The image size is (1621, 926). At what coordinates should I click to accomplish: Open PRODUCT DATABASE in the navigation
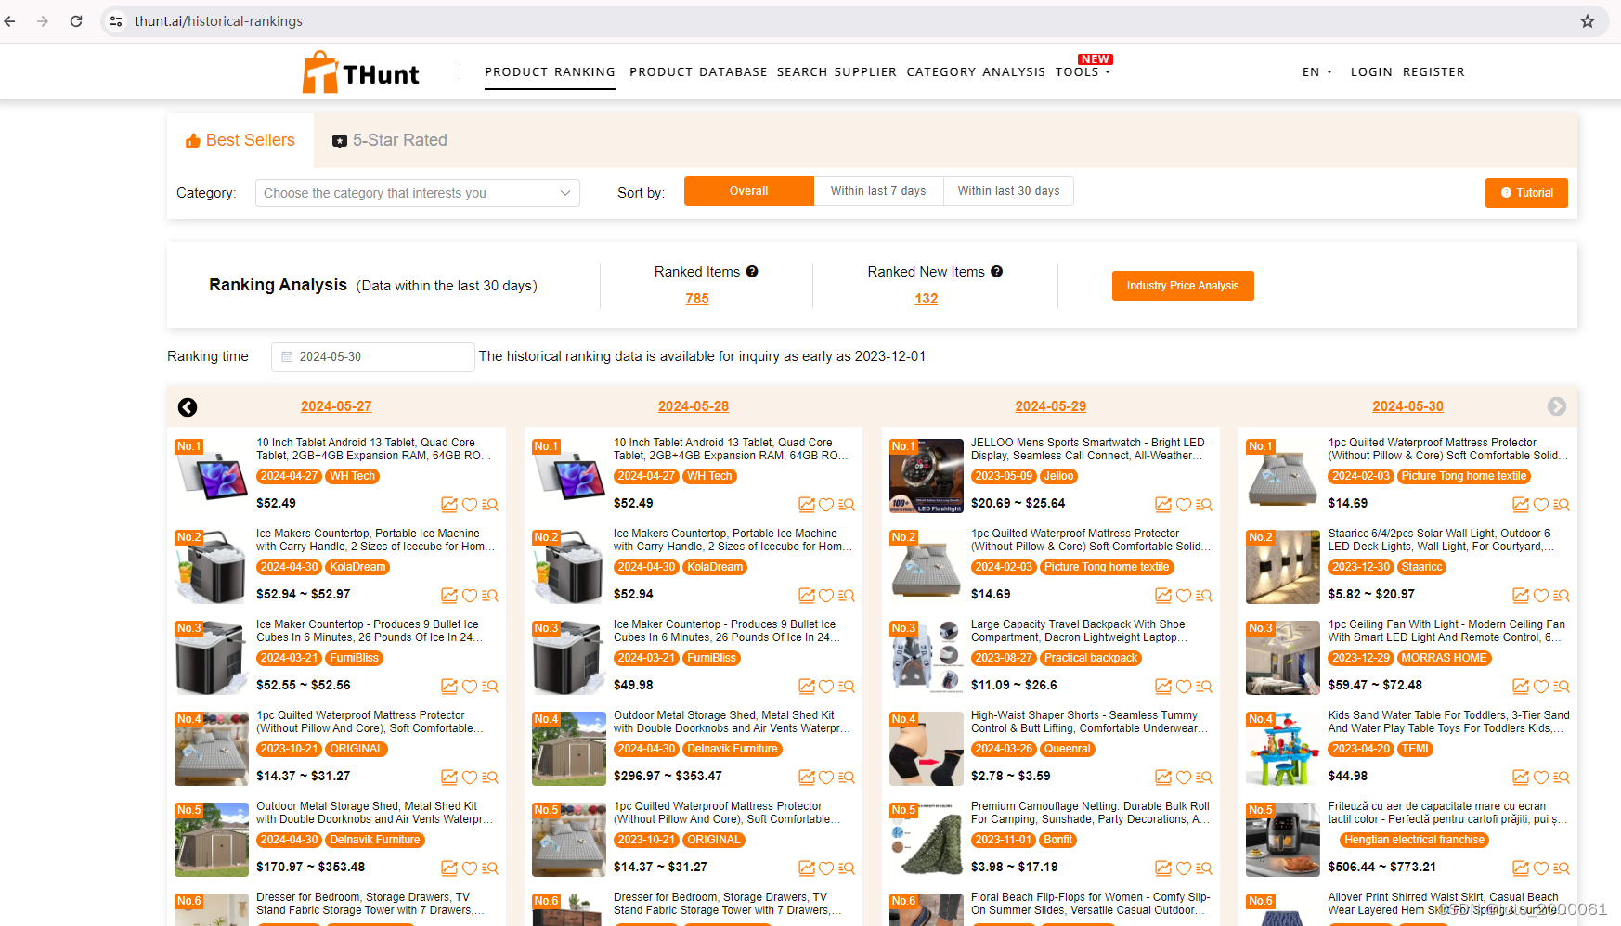click(698, 72)
